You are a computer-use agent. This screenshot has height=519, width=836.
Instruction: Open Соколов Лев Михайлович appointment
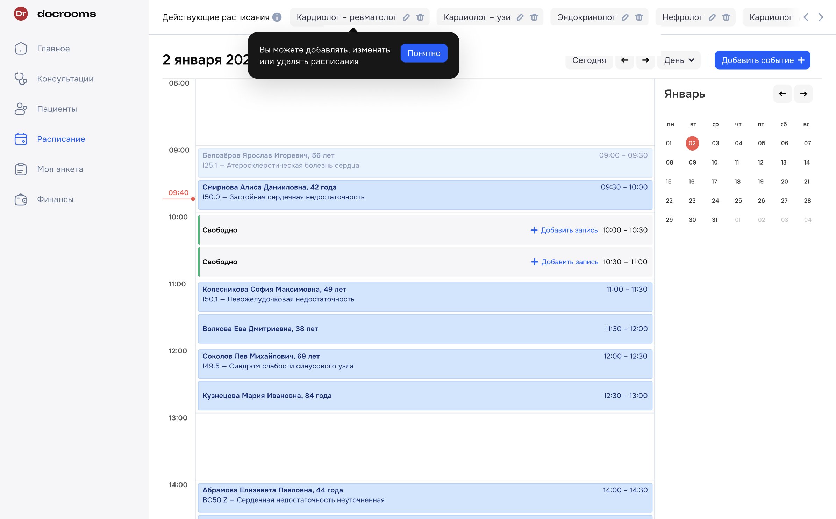pyautogui.click(x=425, y=364)
